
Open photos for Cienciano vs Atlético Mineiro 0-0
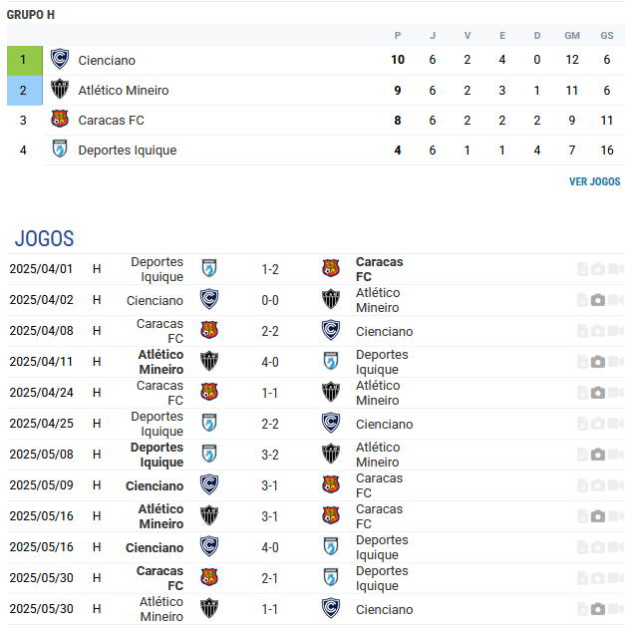coord(597,300)
